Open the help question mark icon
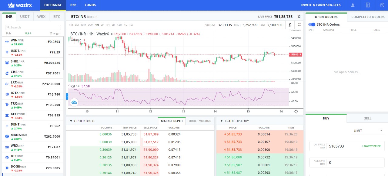Screen dimensions: 388x176 (x=382, y=5)
